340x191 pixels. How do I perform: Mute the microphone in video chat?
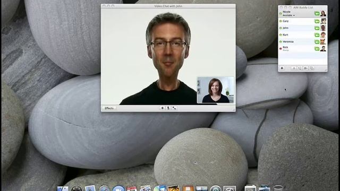coord(168,108)
